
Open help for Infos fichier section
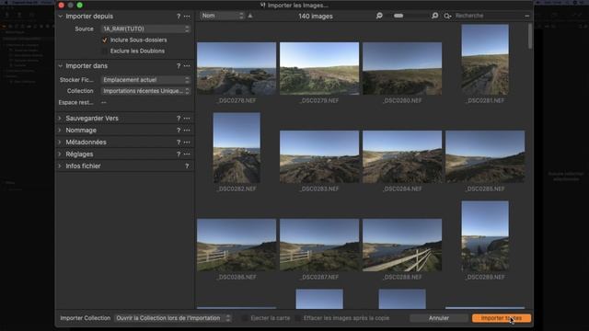pos(187,165)
